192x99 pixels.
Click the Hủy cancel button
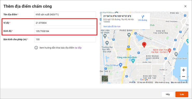click(x=168, y=94)
